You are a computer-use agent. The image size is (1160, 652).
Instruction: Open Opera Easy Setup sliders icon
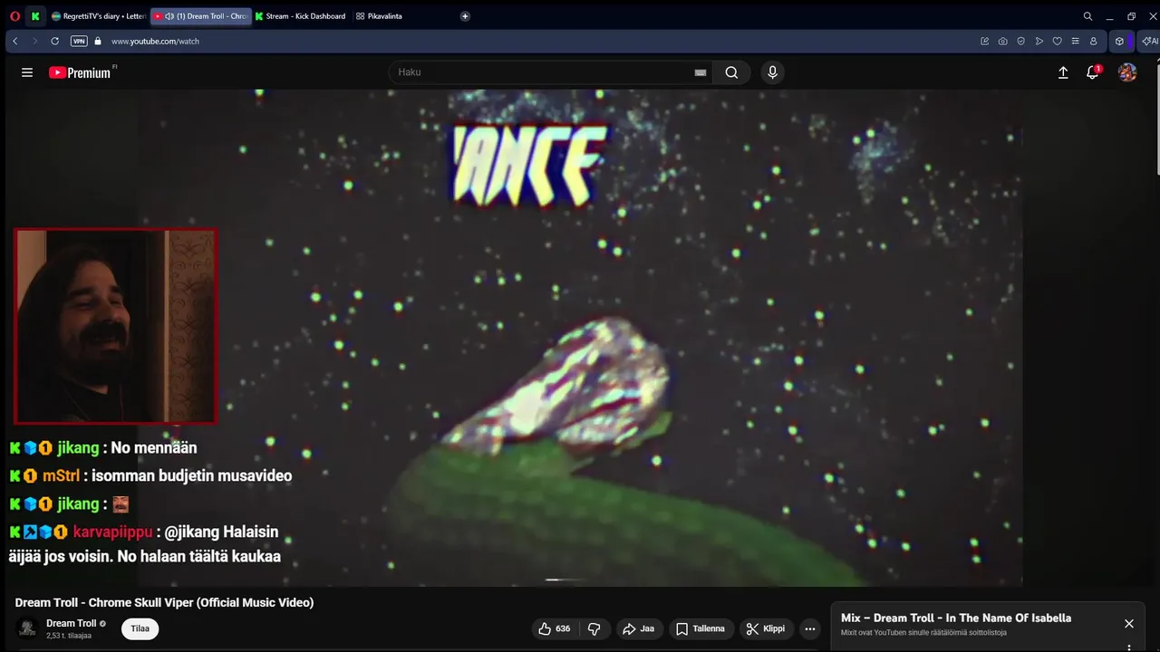point(1075,41)
